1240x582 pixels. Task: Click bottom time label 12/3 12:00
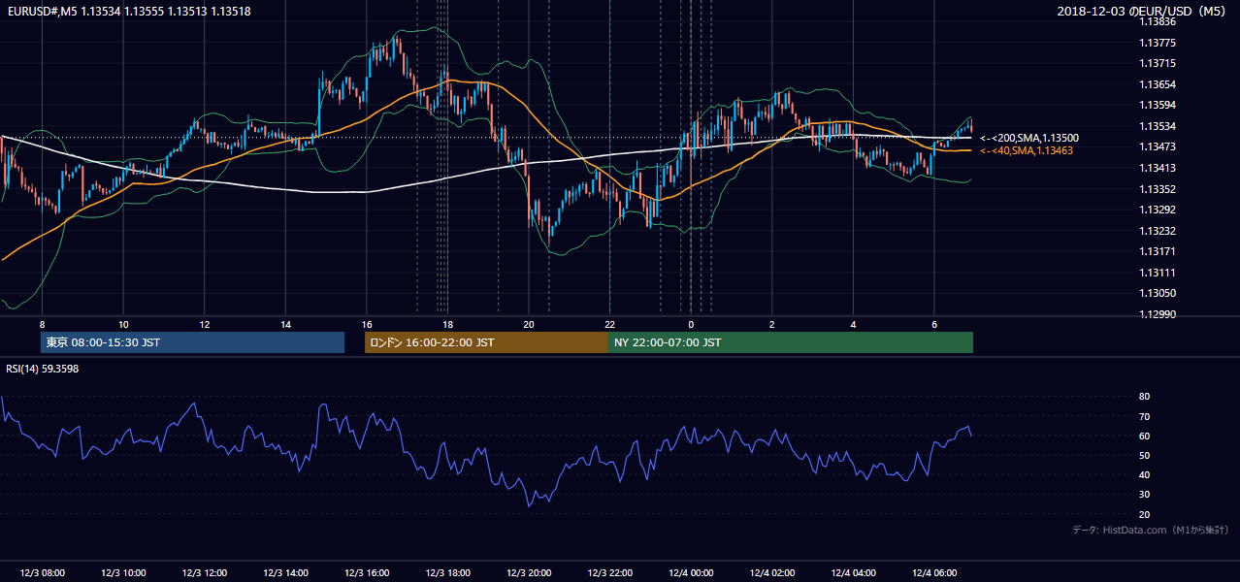tap(205, 573)
